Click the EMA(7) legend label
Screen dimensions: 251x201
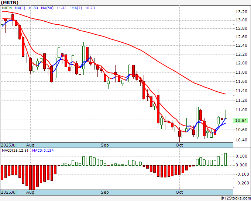point(76,8)
